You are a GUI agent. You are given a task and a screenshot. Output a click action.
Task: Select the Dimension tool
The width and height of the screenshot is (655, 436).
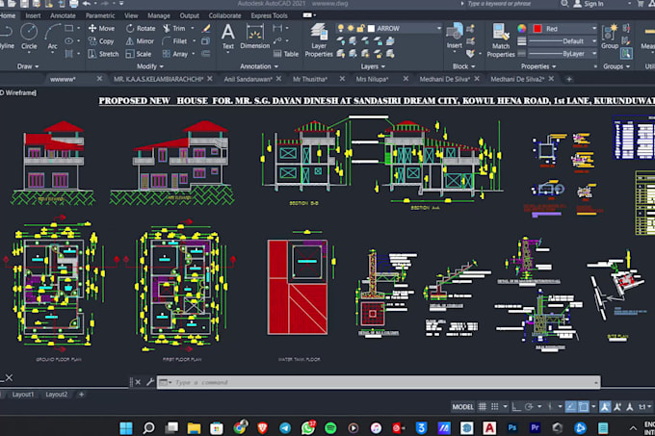point(255,37)
